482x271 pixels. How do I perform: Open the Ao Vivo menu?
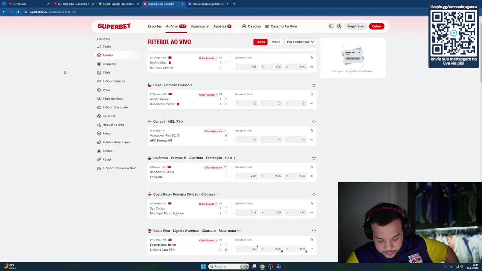click(176, 26)
